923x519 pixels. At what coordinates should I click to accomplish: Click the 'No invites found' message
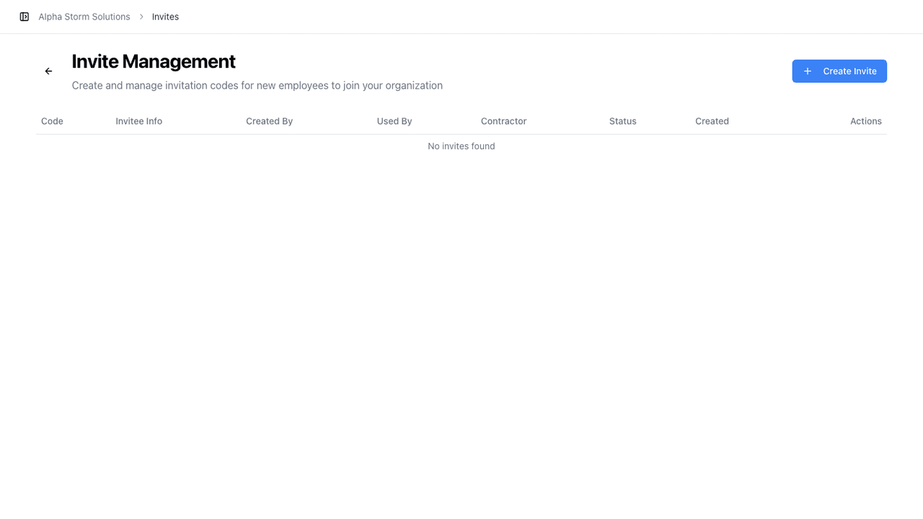[461, 146]
